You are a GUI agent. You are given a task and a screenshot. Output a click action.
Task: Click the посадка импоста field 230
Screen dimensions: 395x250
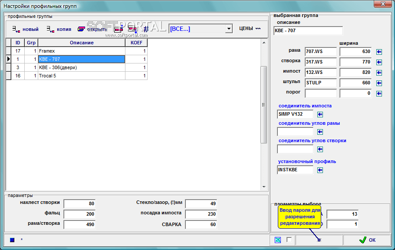[x=201, y=214]
